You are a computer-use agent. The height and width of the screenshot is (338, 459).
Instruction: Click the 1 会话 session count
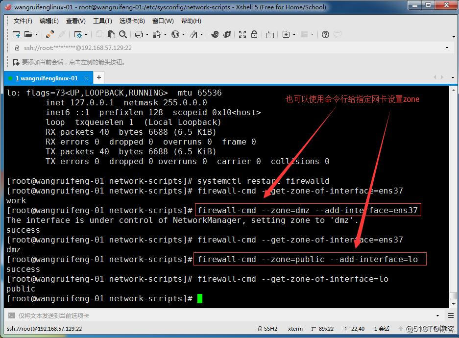point(382,329)
